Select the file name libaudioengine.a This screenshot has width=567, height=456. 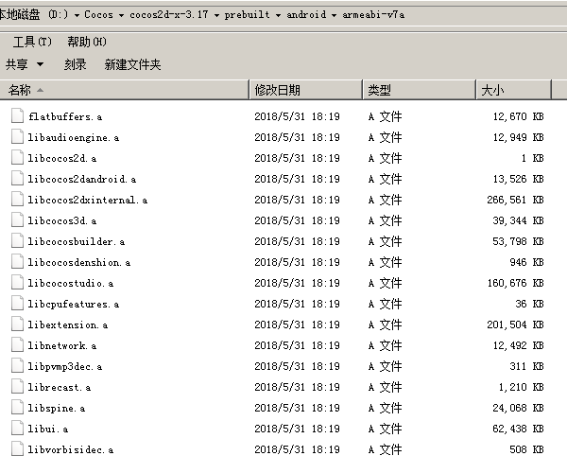click(74, 137)
